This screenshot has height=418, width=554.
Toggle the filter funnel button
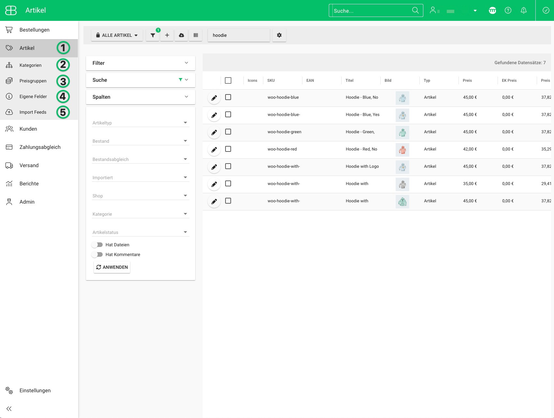tap(153, 35)
